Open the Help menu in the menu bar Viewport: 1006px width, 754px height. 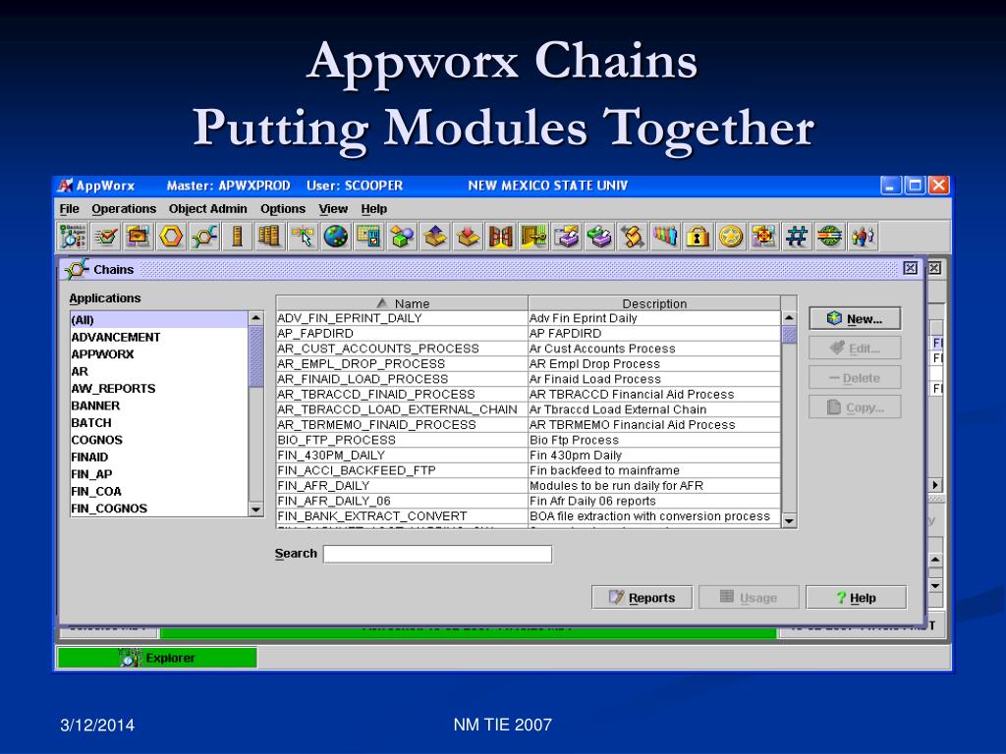coord(374,209)
